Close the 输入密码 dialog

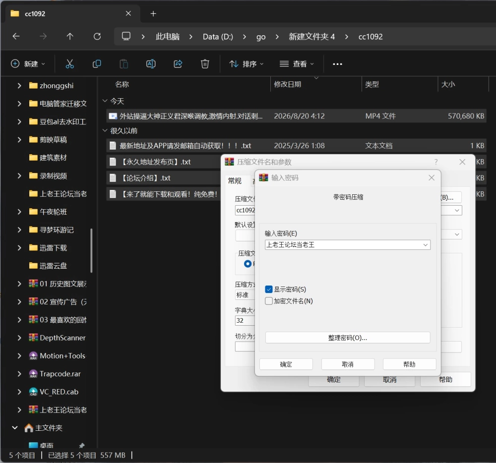click(432, 178)
